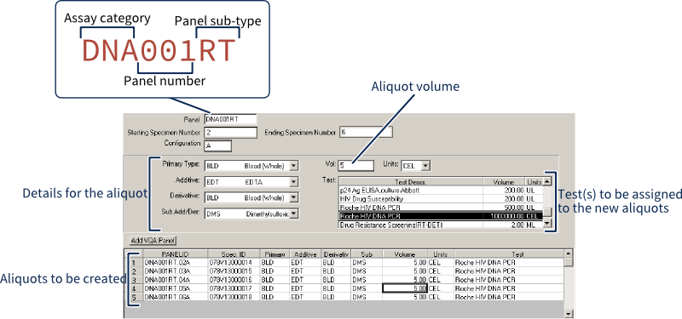Screen dimensions: 682x319
Task: Click the PANELID column header
Action: [176, 254]
